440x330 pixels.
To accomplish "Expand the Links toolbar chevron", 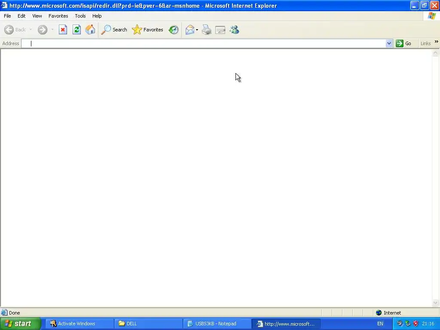I will point(437,42).
